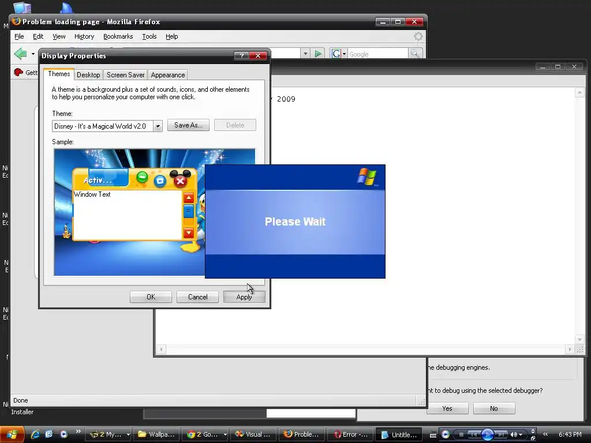Image resolution: width=591 pixels, height=443 pixels.
Task: Open the Theme combo box dropdown arrow
Action: point(158,126)
